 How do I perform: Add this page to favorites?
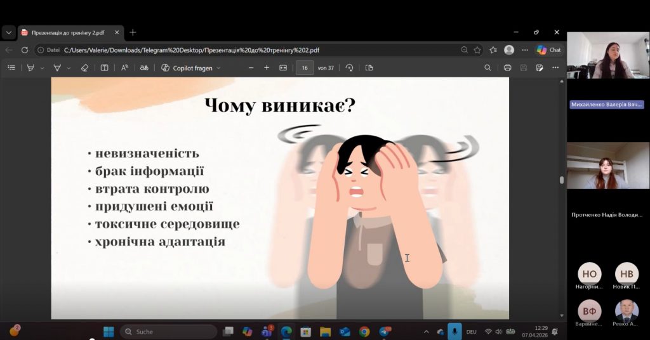click(477, 49)
